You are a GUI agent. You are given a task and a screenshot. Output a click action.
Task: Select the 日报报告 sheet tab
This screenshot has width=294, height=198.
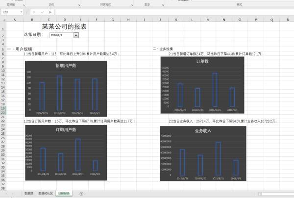pos(64,193)
